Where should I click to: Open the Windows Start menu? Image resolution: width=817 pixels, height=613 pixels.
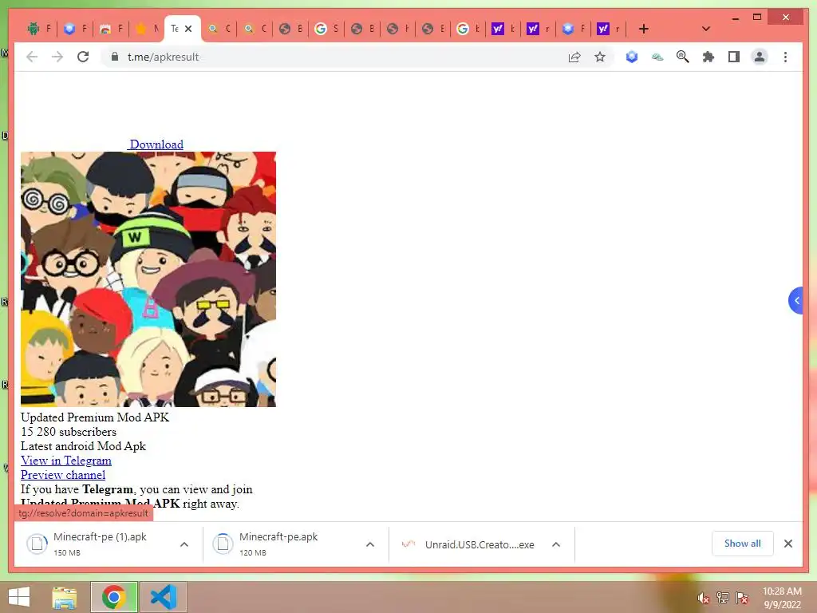pyautogui.click(x=19, y=597)
